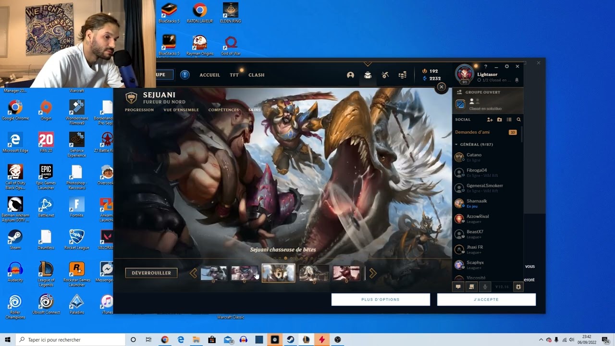
Task: Toggle the voice microphone icon
Action: click(485, 287)
